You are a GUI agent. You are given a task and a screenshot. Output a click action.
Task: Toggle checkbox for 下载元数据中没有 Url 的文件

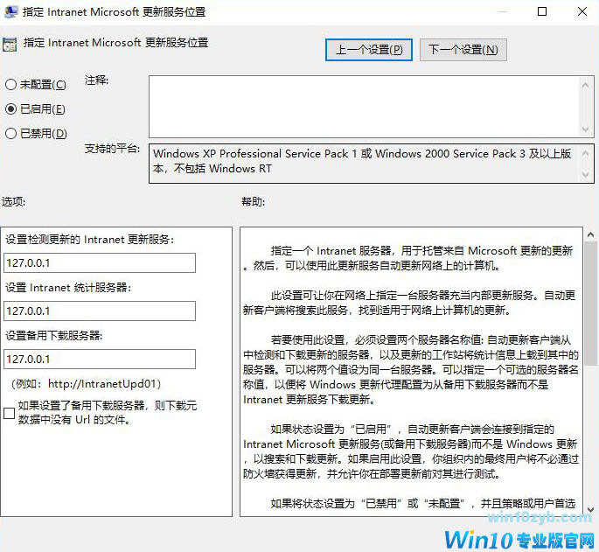pos(9,413)
